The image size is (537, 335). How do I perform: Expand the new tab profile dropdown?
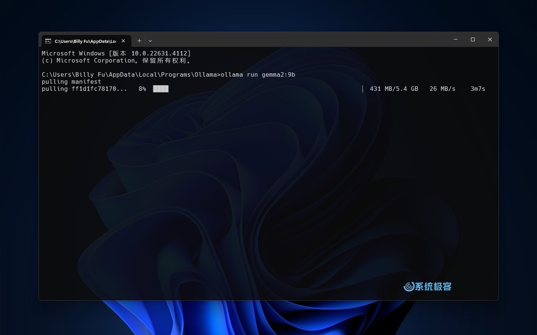[x=150, y=41]
